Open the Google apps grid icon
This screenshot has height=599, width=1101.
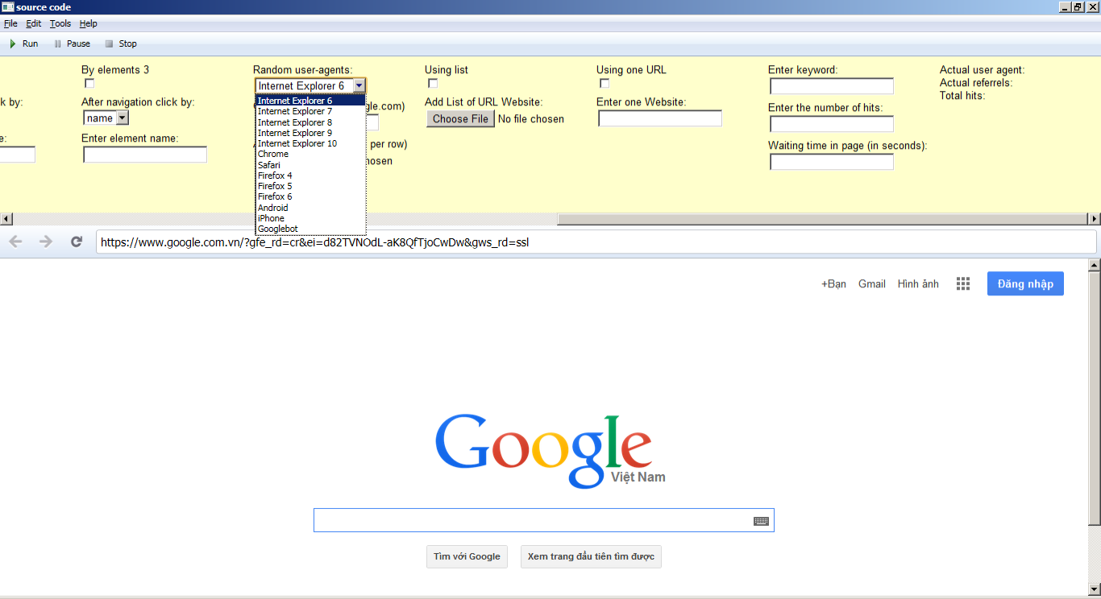coord(962,283)
